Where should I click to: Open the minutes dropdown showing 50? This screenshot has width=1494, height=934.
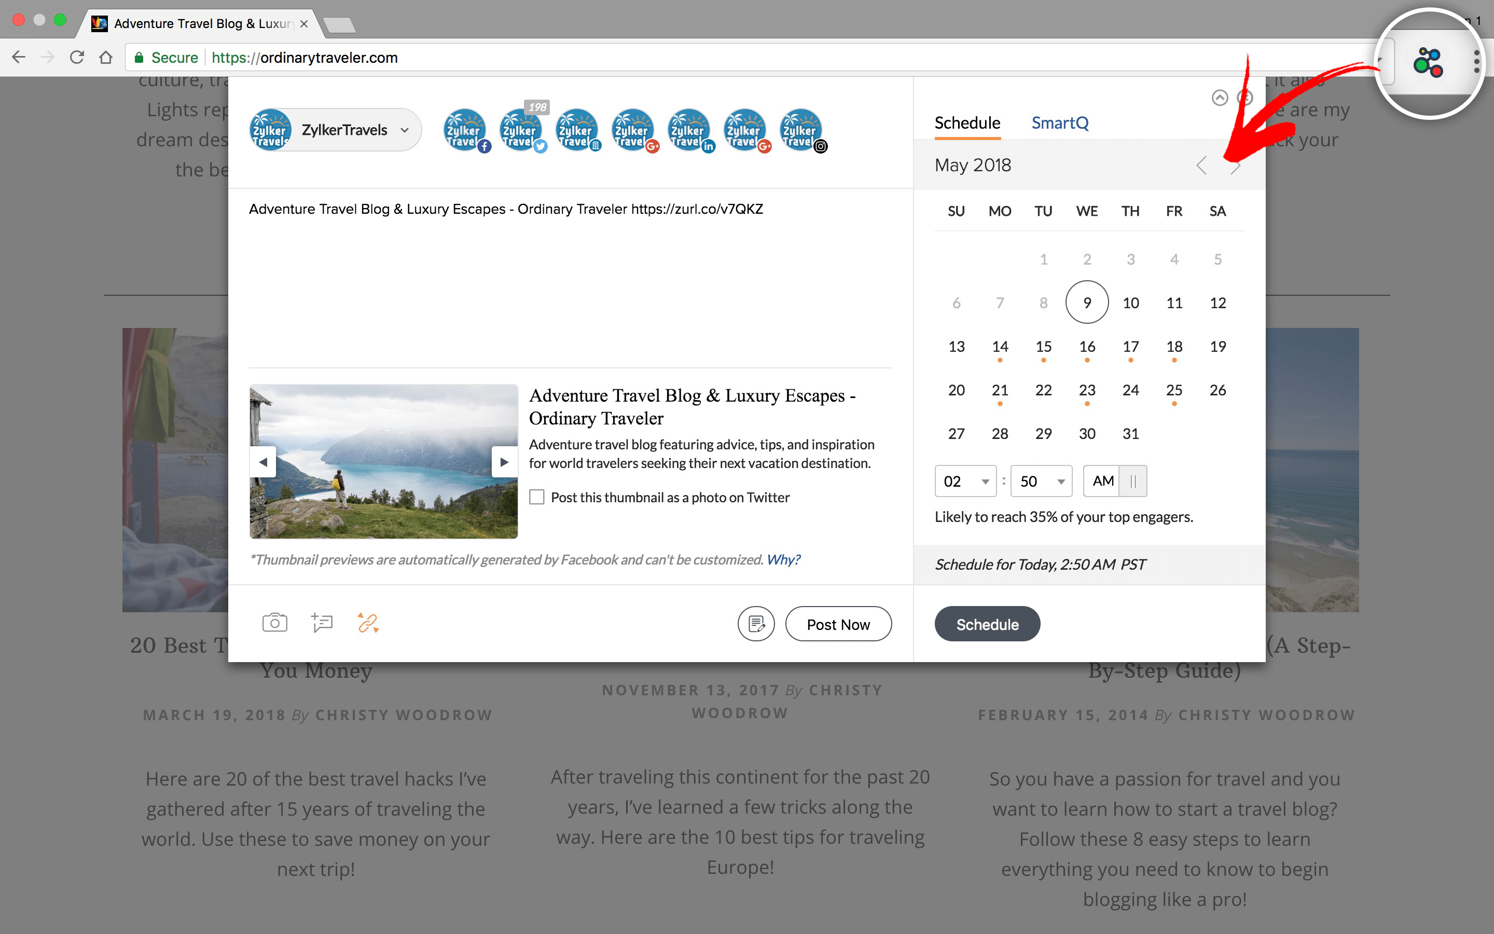[1042, 481]
